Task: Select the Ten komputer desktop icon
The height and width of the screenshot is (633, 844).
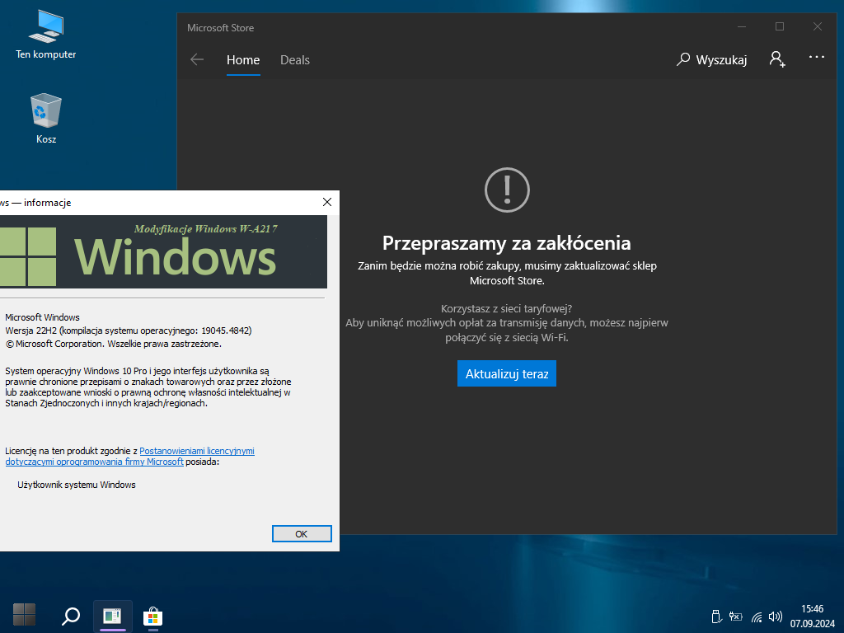Action: (46, 35)
